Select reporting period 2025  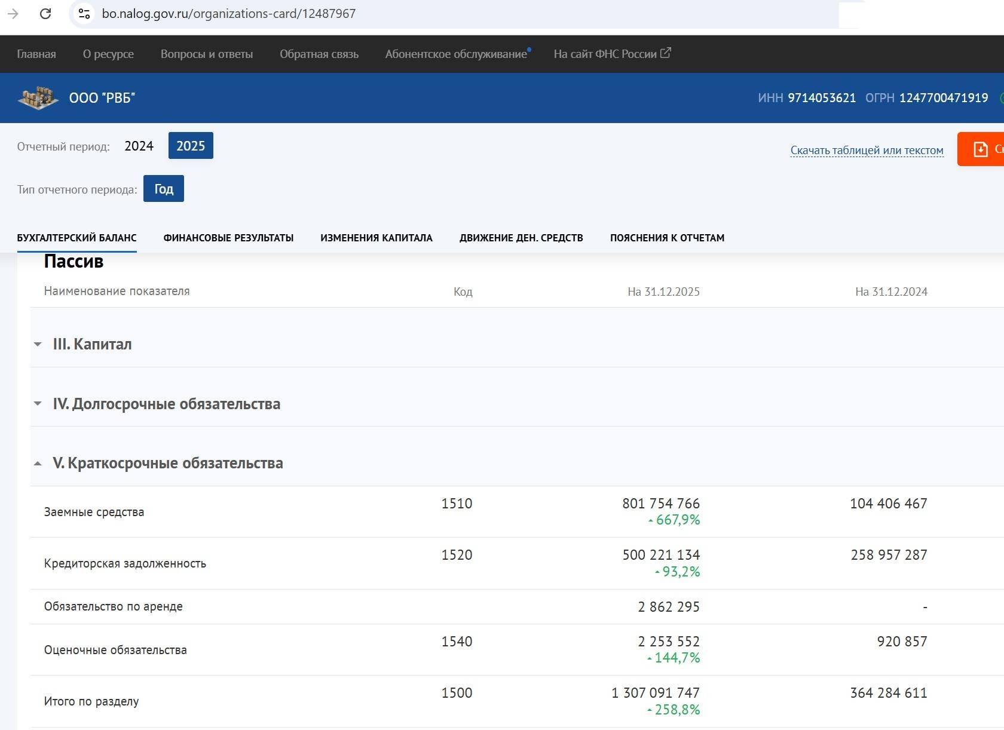coord(191,146)
